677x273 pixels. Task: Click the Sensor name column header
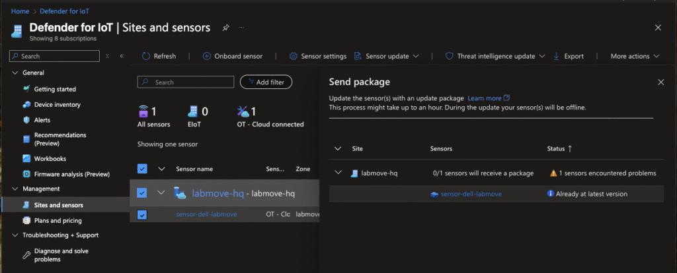[x=194, y=169]
